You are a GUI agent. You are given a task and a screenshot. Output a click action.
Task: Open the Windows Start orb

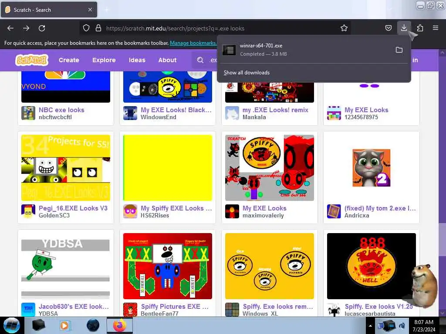(12, 325)
